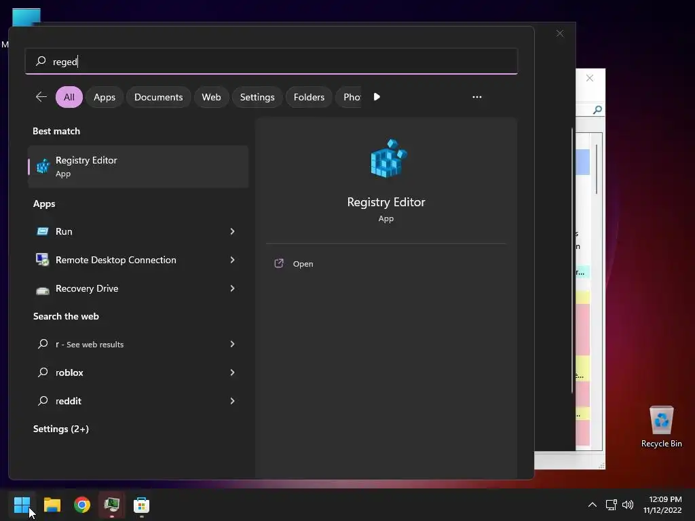Expand 'r - See web results' chevron
Screen dimensions: 695x521
pyautogui.click(x=232, y=344)
